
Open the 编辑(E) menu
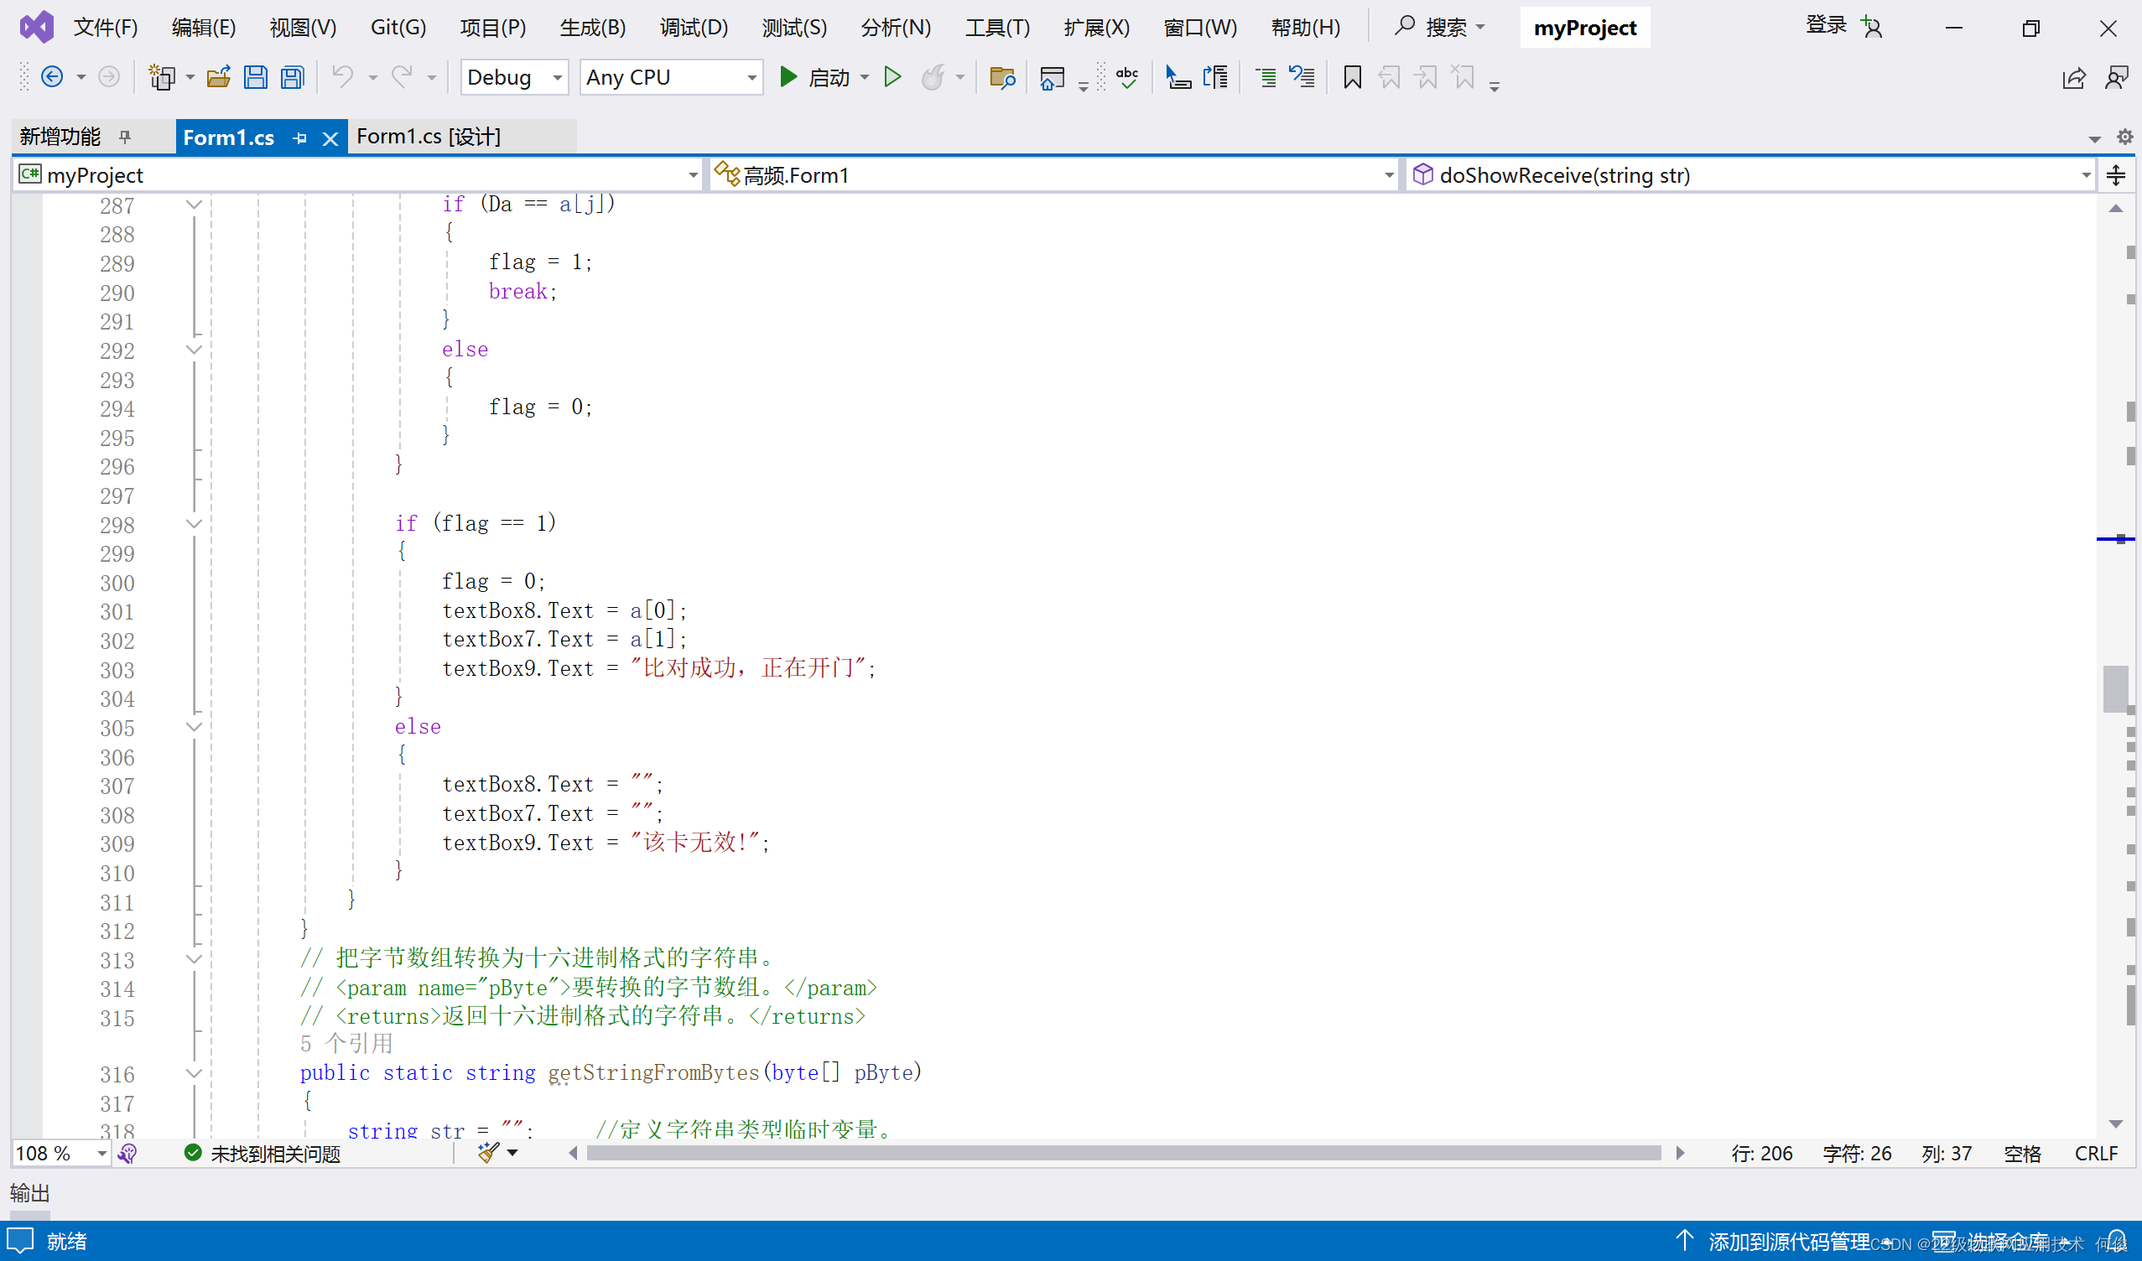(203, 27)
